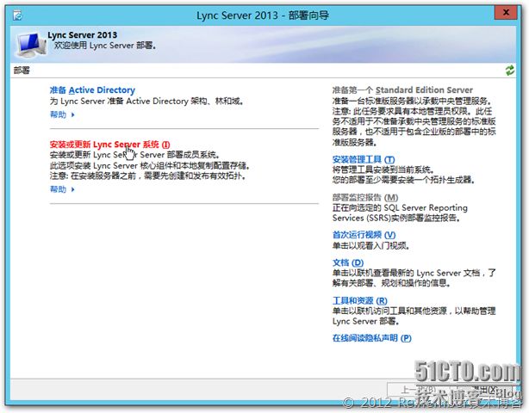Open the window system menu icon in title bar
The height and width of the screenshot is (413, 529).
point(15,13)
